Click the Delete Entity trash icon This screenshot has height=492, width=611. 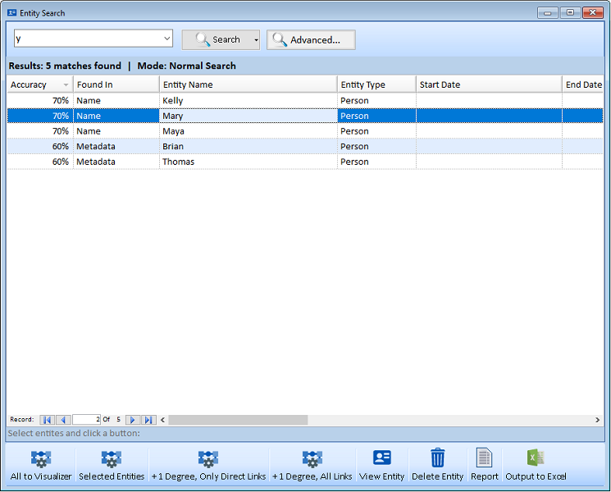(438, 458)
